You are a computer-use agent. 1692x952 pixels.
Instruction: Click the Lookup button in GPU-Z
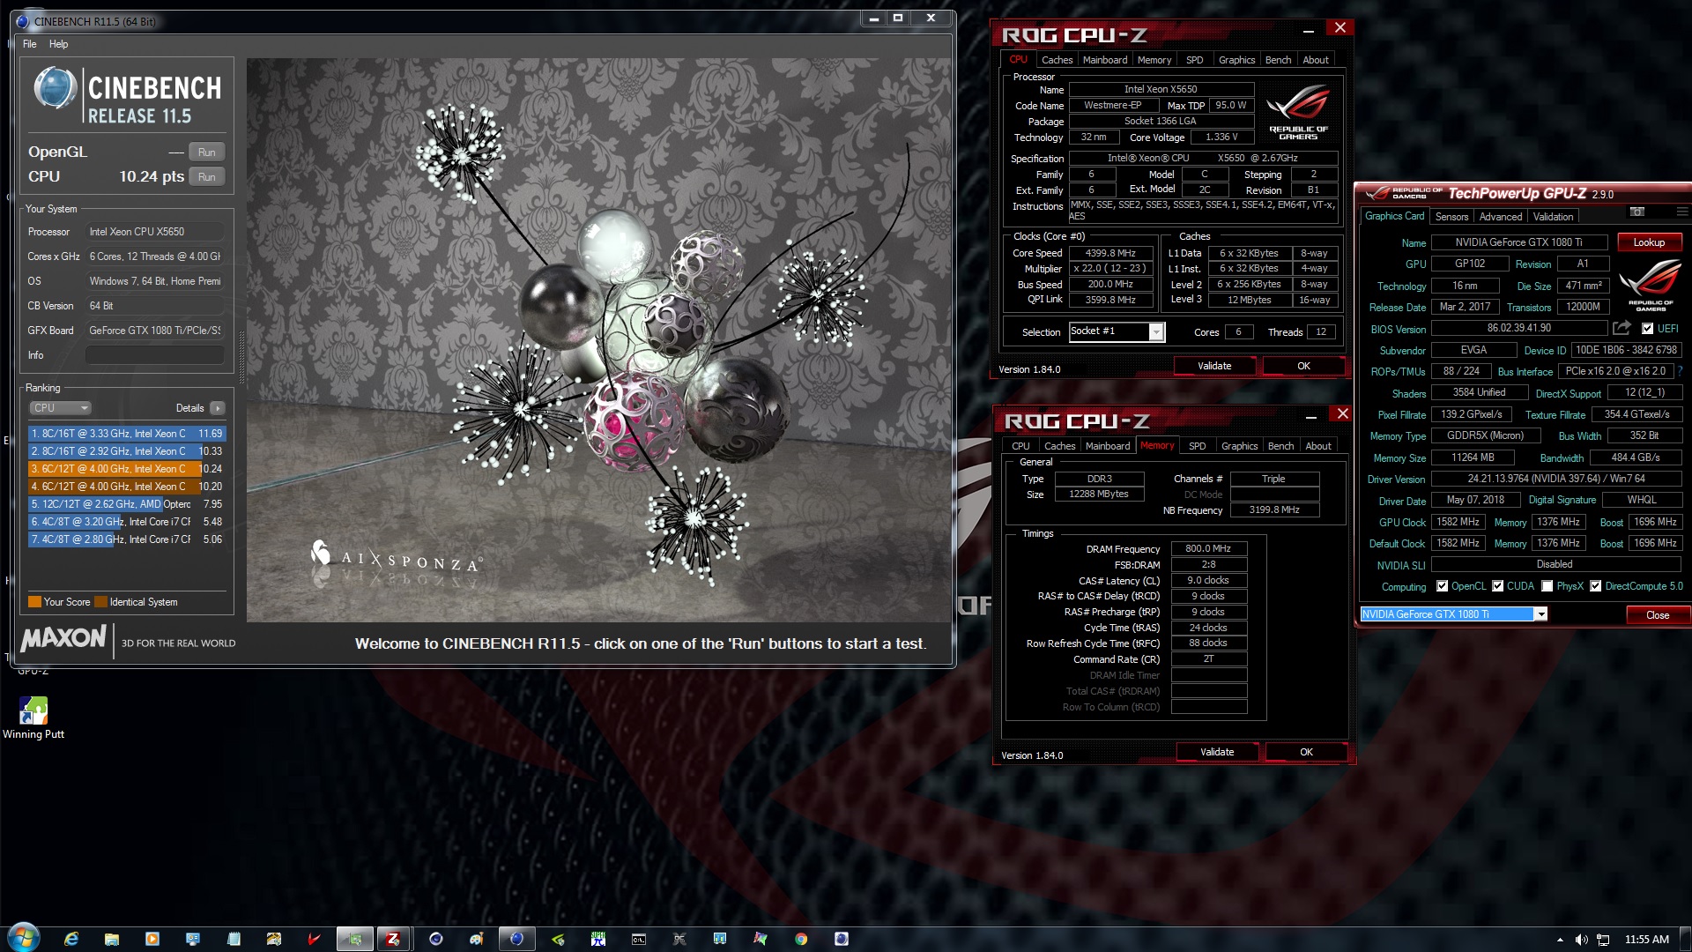pos(1649,242)
